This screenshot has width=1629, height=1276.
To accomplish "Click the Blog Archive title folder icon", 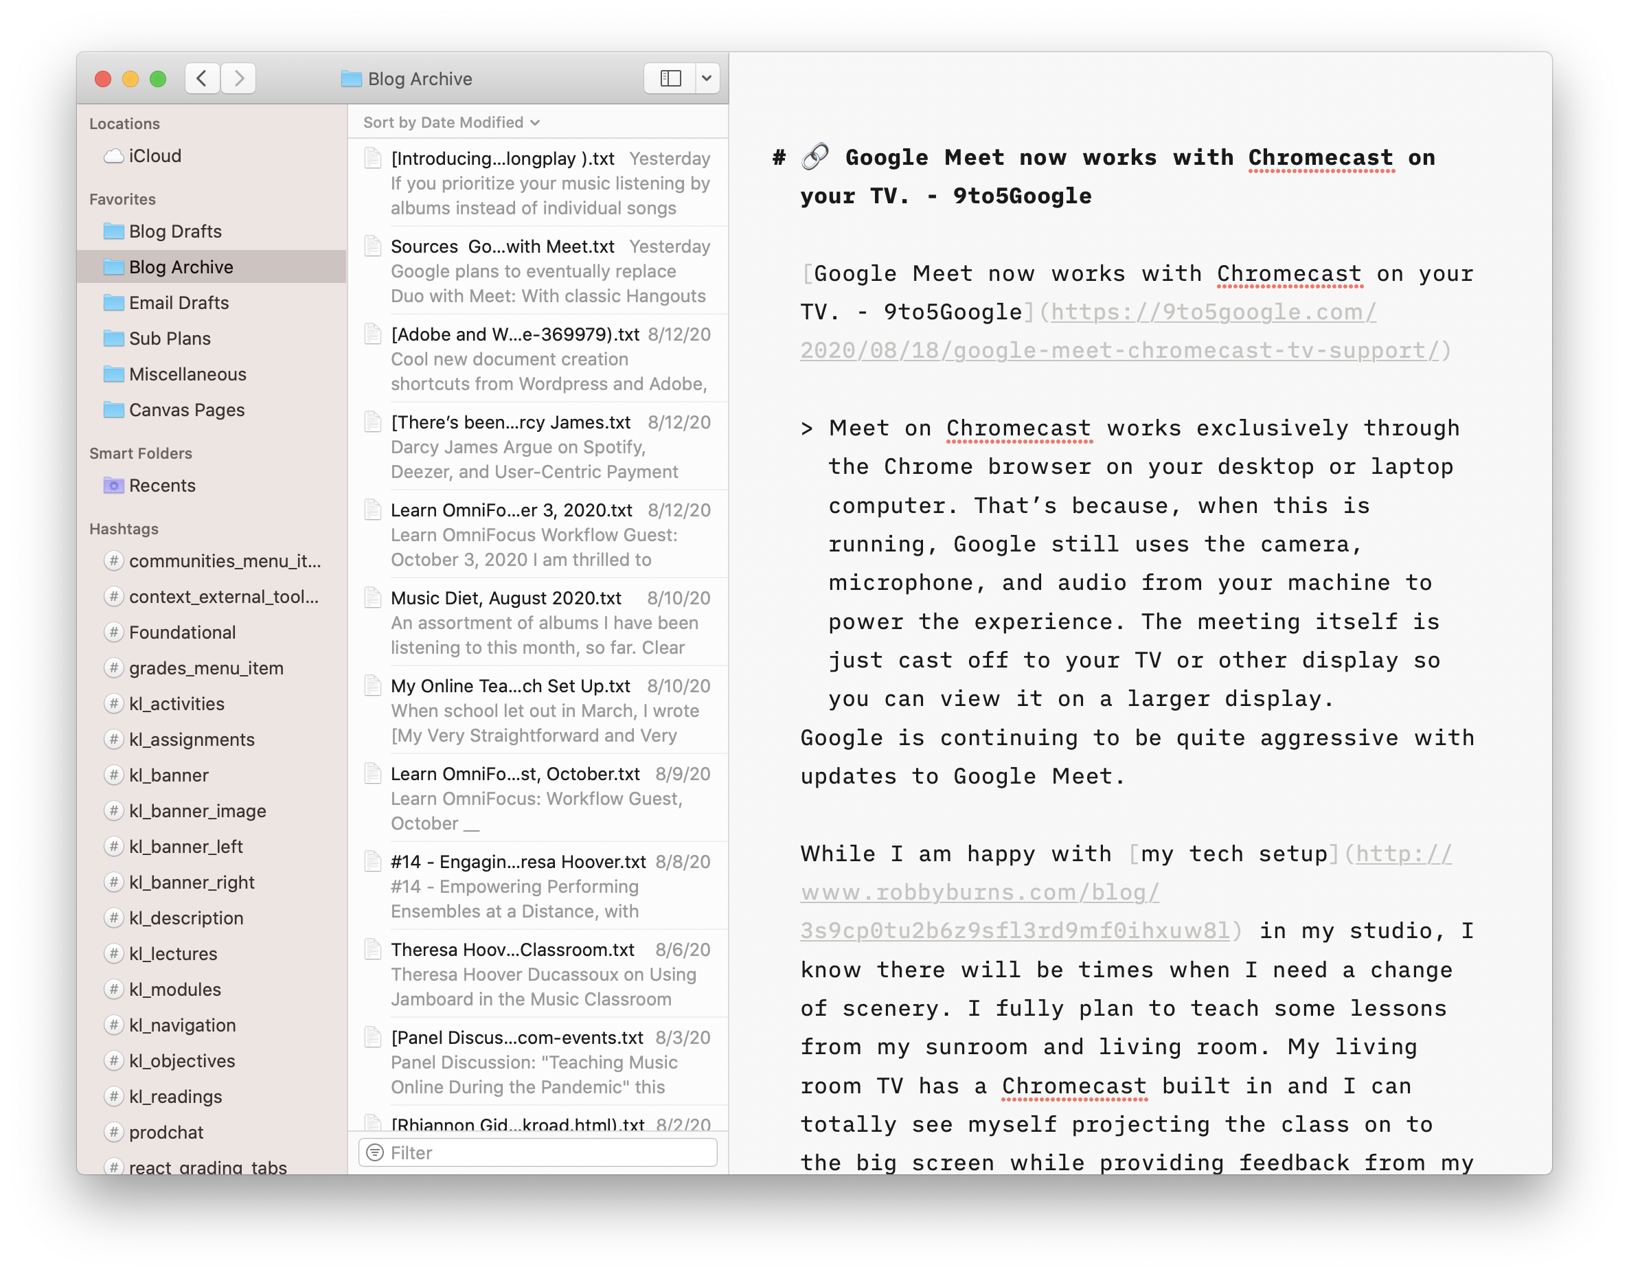I will coord(351,78).
